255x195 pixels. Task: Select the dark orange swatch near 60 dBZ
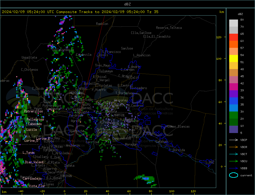[x=233, y=44]
